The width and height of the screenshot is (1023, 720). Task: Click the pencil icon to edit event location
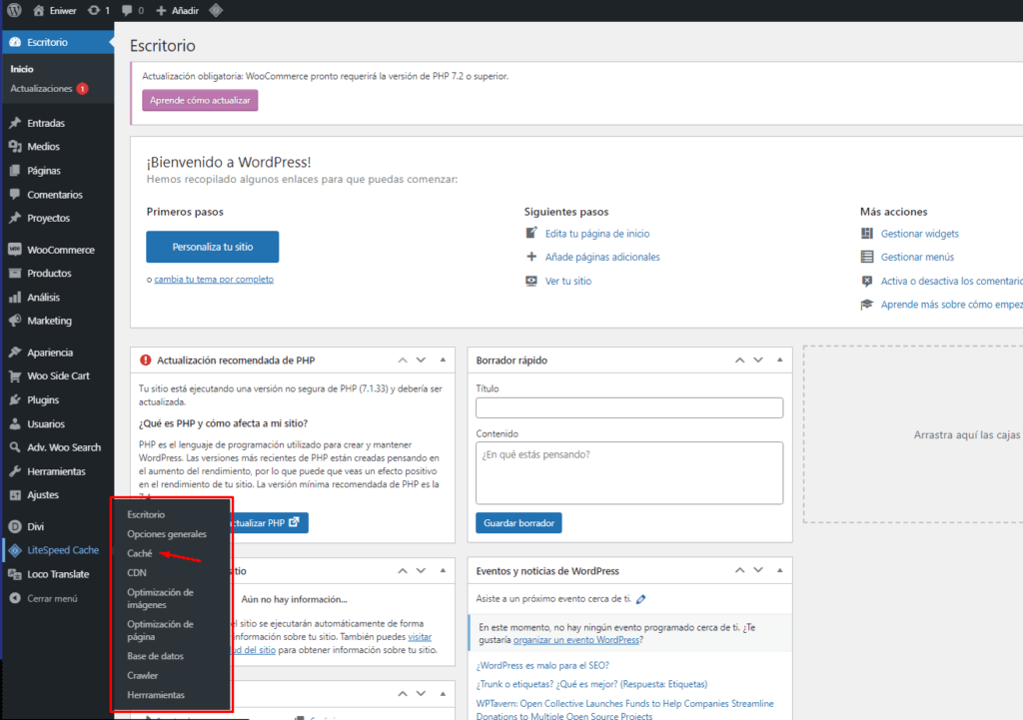coord(641,599)
